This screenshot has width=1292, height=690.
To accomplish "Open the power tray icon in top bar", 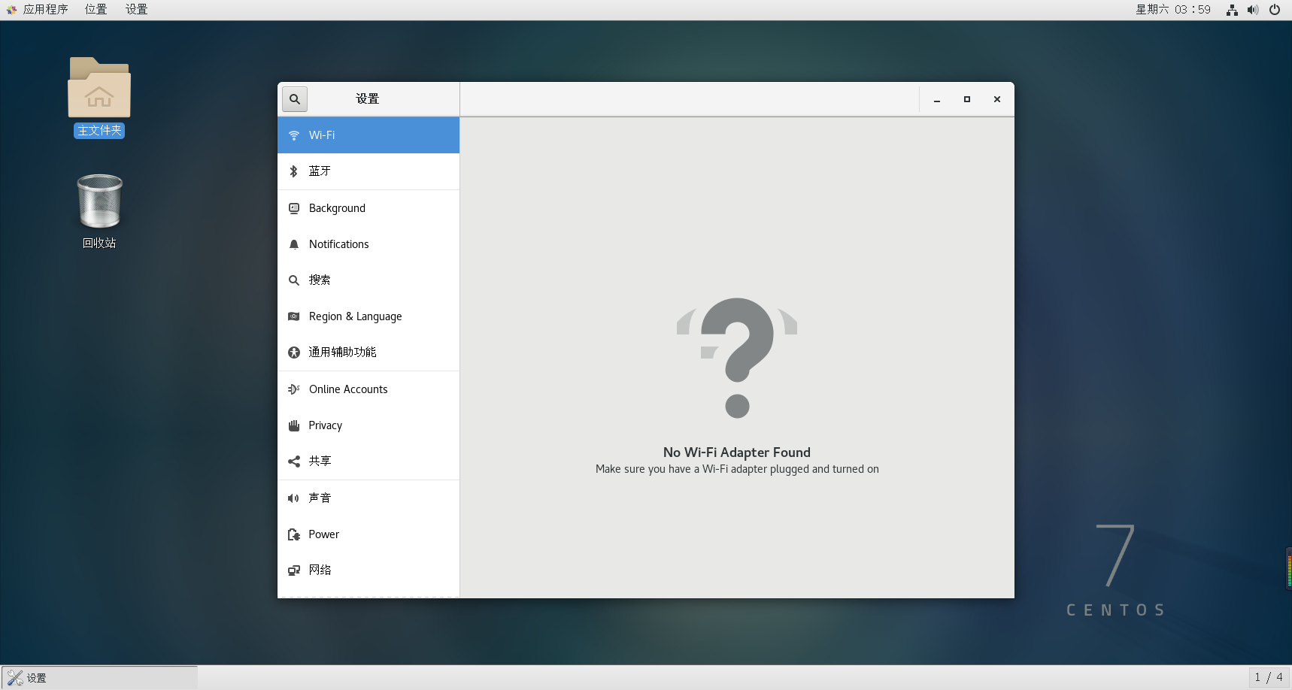I will 1275,10.
